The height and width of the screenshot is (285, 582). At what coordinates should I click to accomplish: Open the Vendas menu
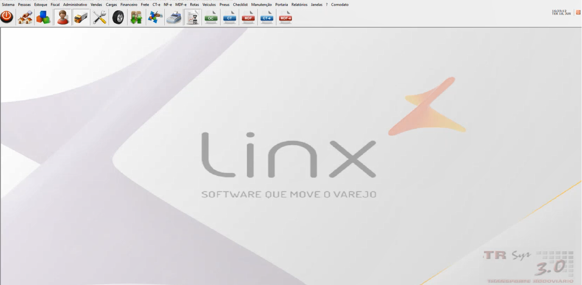pos(96,5)
